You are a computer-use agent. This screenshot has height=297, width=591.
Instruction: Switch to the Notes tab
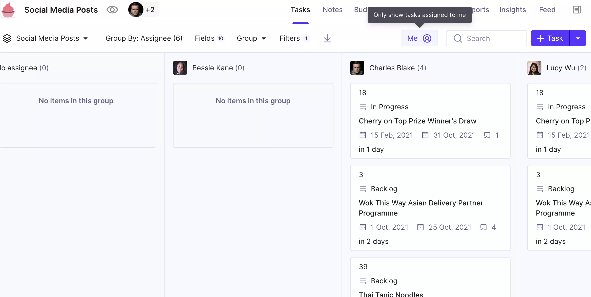(x=333, y=10)
